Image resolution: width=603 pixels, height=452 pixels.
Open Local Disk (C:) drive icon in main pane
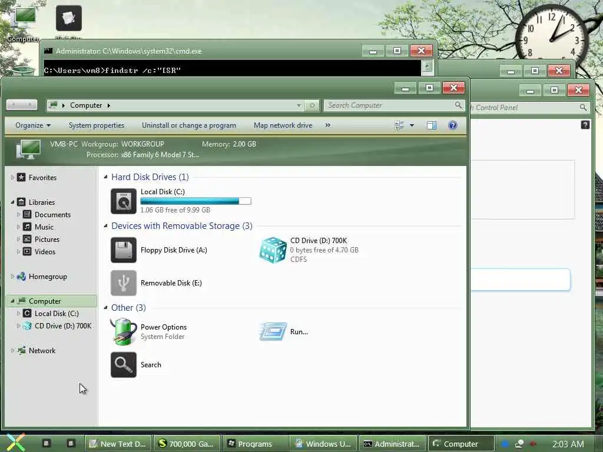coord(124,201)
